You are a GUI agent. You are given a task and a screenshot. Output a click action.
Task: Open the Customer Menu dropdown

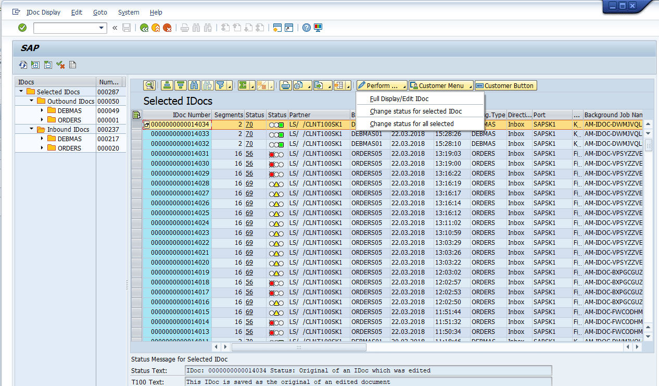point(441,85)
